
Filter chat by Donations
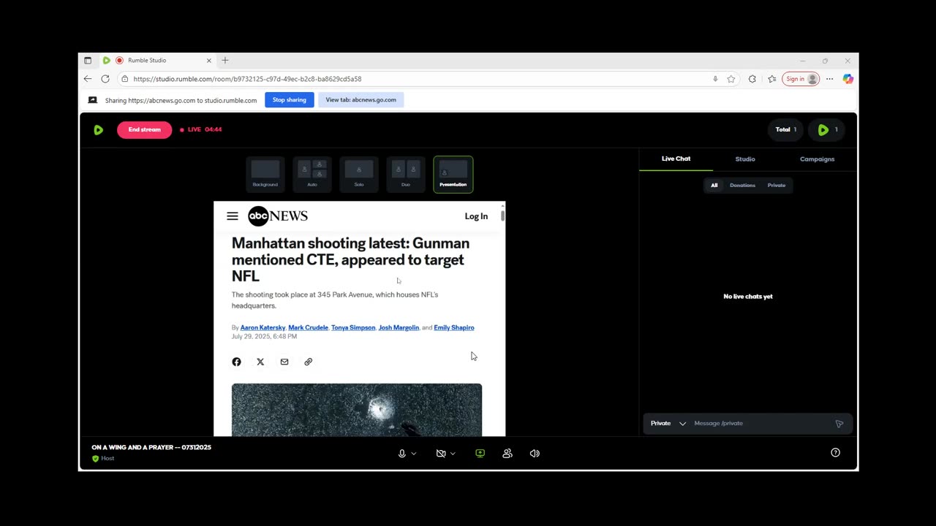click(742, 186)
